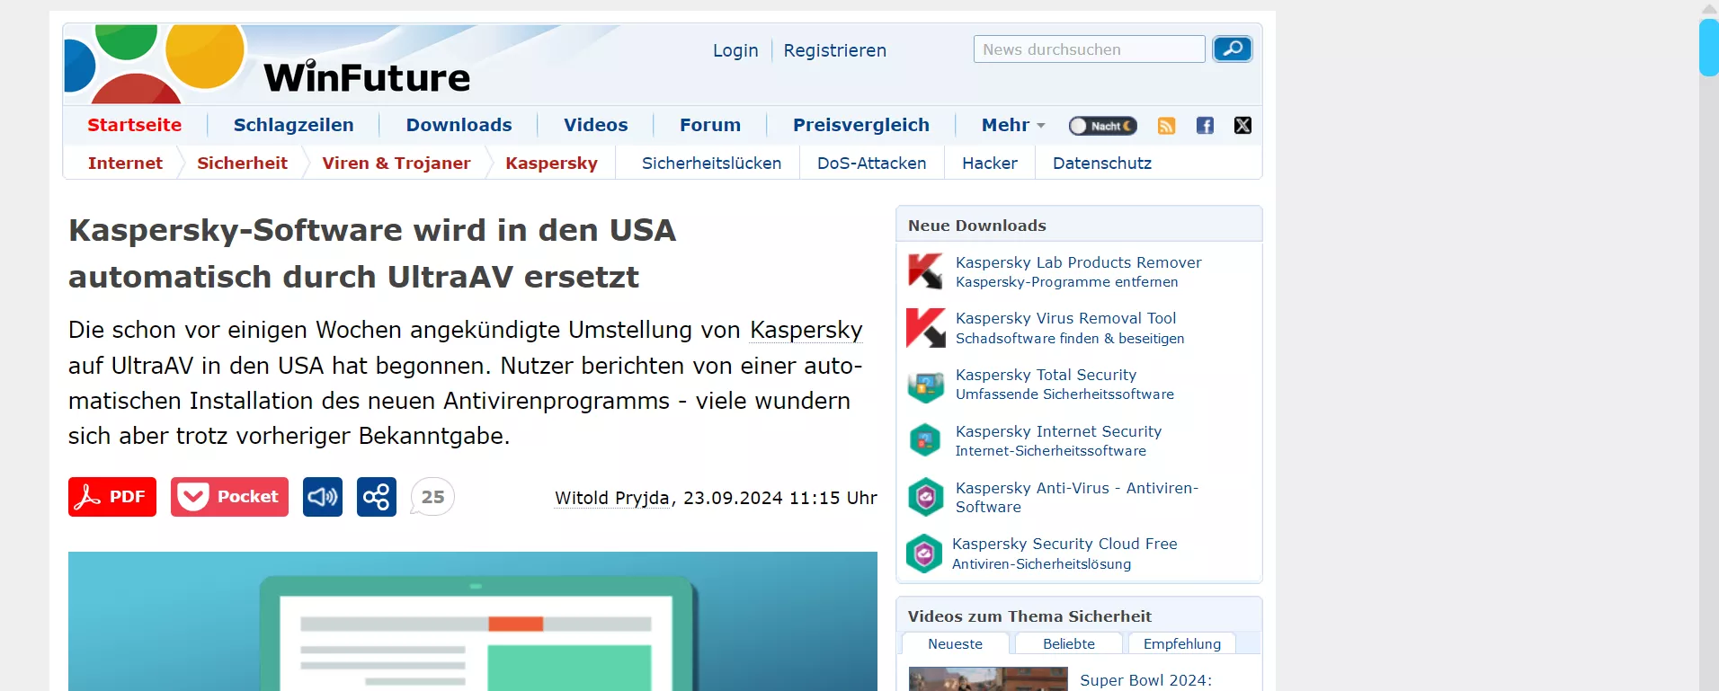The height and width of the screenshot is (691, 1719).
Task: Focus the News durchsuchen search field
Action: coord(1089,49)
